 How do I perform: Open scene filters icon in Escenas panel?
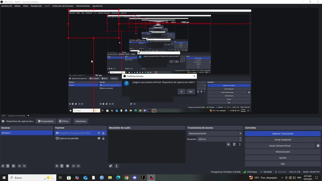14,166
